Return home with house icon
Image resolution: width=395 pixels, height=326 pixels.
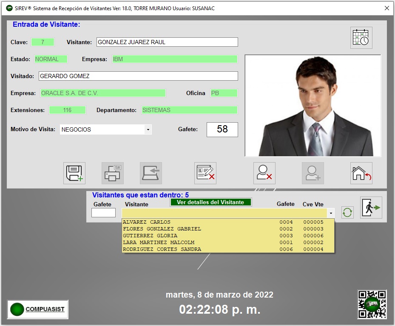coord(361,173)
